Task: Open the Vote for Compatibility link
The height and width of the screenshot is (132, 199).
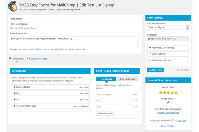Action: [x=168, y=112]
